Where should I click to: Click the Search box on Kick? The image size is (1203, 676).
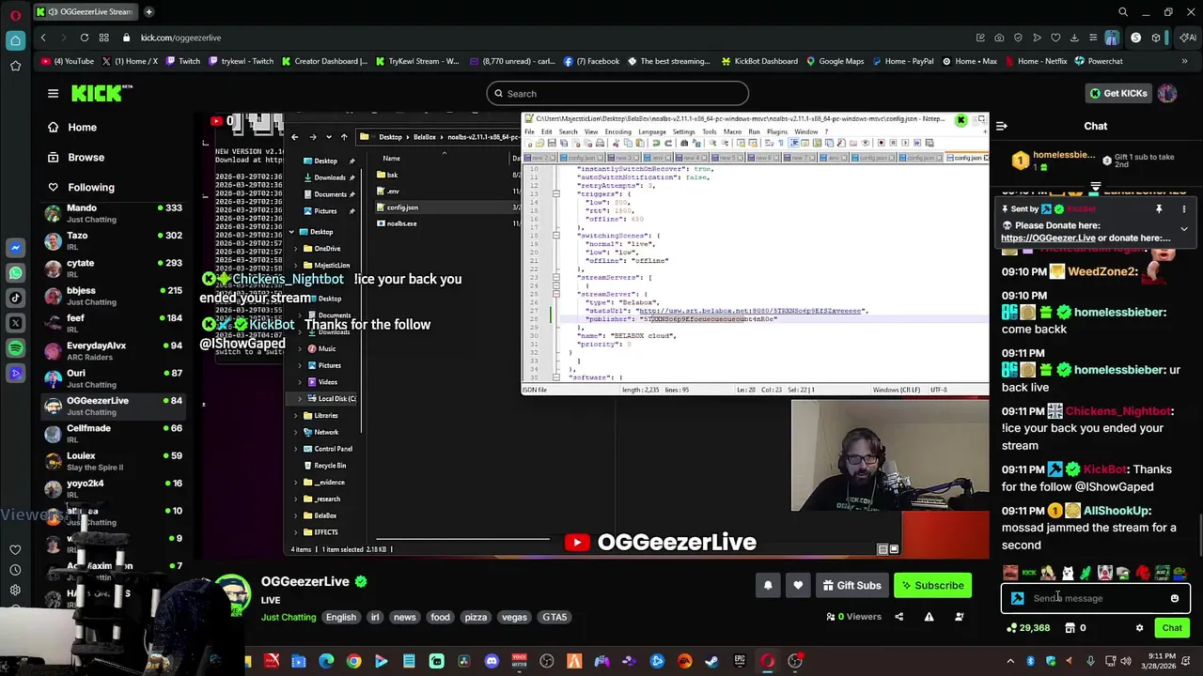tap(617, 93)
